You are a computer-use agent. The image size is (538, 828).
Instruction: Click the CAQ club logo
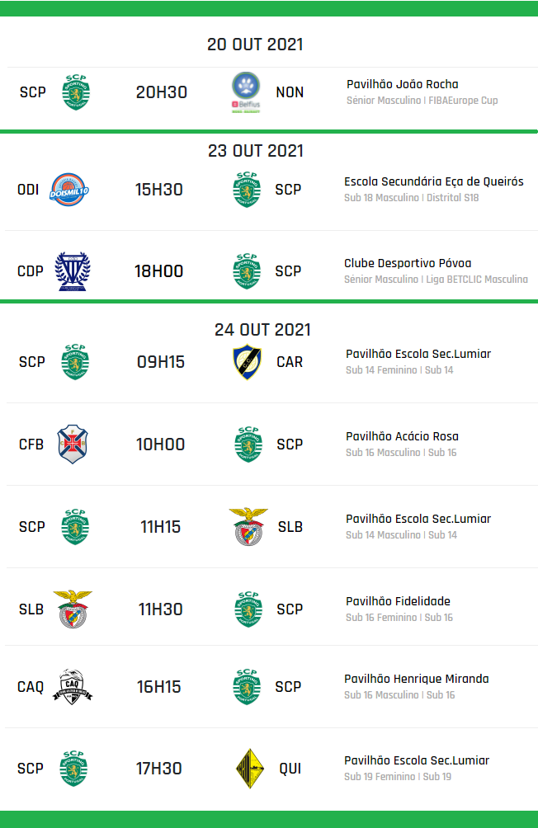[x=73, y=686]
